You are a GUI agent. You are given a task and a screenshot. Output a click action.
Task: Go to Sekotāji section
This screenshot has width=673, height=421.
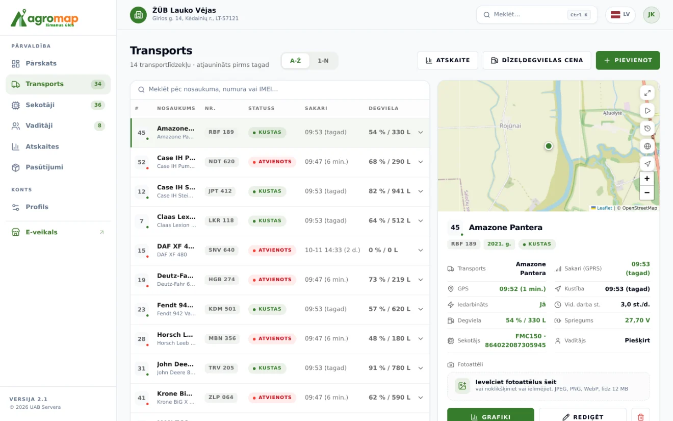58,105
